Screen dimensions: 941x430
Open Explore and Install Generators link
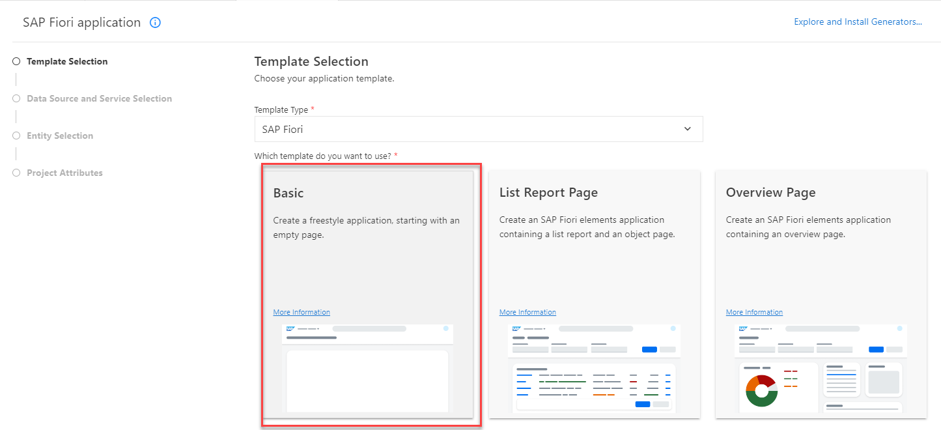(857, 21)
